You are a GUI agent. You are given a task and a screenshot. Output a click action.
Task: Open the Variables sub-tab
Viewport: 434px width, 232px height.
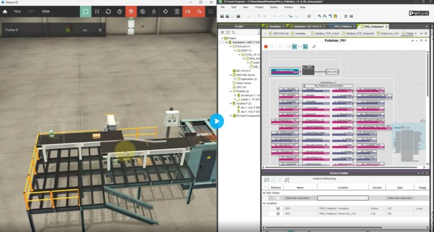(298, 33)
